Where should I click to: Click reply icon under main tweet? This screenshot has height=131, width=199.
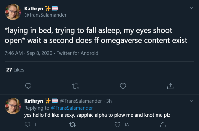[28, 86]
